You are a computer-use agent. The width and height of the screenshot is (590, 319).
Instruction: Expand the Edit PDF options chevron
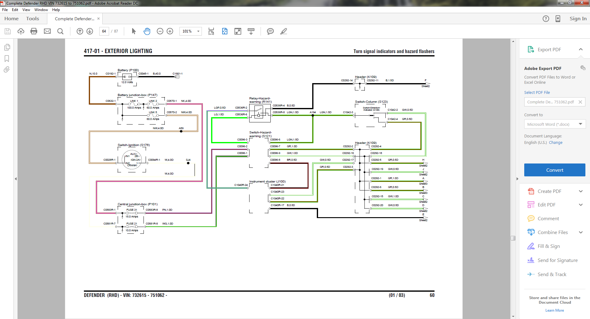(581, 205)
